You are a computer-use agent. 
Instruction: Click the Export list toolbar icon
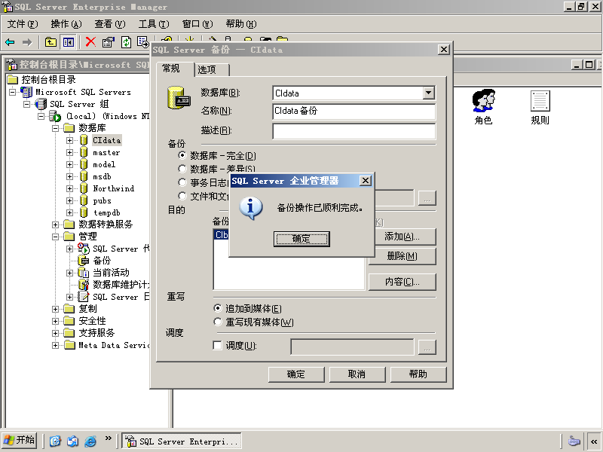(x=143, y=42)
